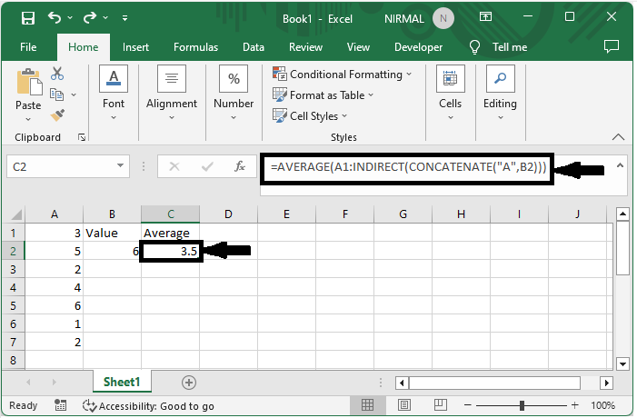Click the Save icon in title bar

coord(28,18)
